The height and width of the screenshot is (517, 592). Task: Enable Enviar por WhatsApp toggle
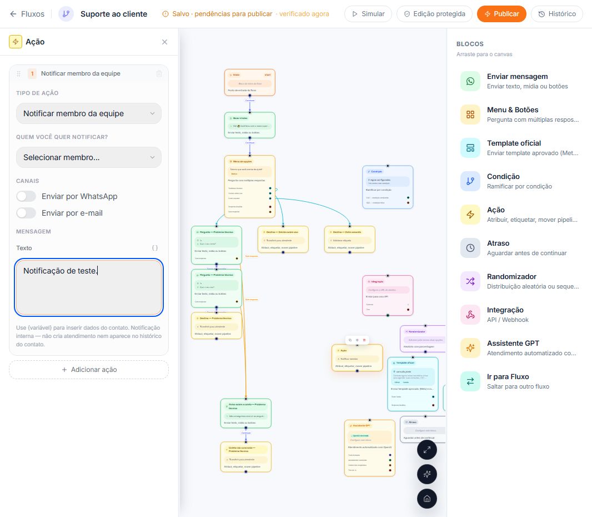[x=26, y=197]
